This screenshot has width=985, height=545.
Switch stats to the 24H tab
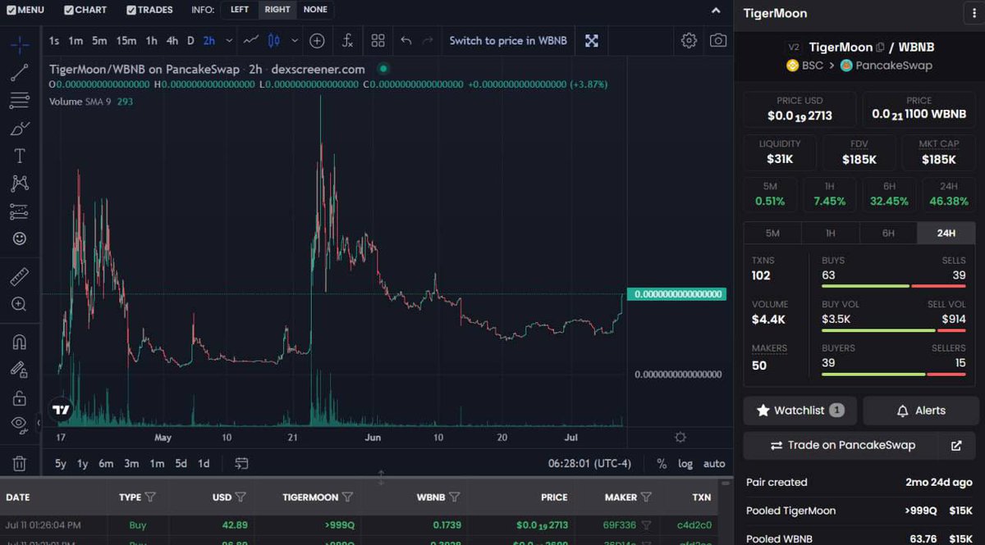946,233
